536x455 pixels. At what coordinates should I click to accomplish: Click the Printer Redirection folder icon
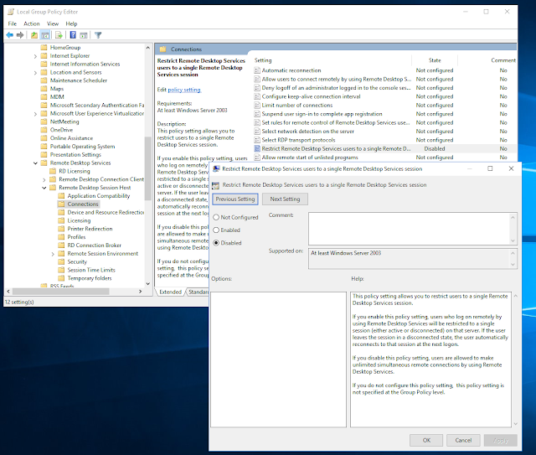point(61,229)
